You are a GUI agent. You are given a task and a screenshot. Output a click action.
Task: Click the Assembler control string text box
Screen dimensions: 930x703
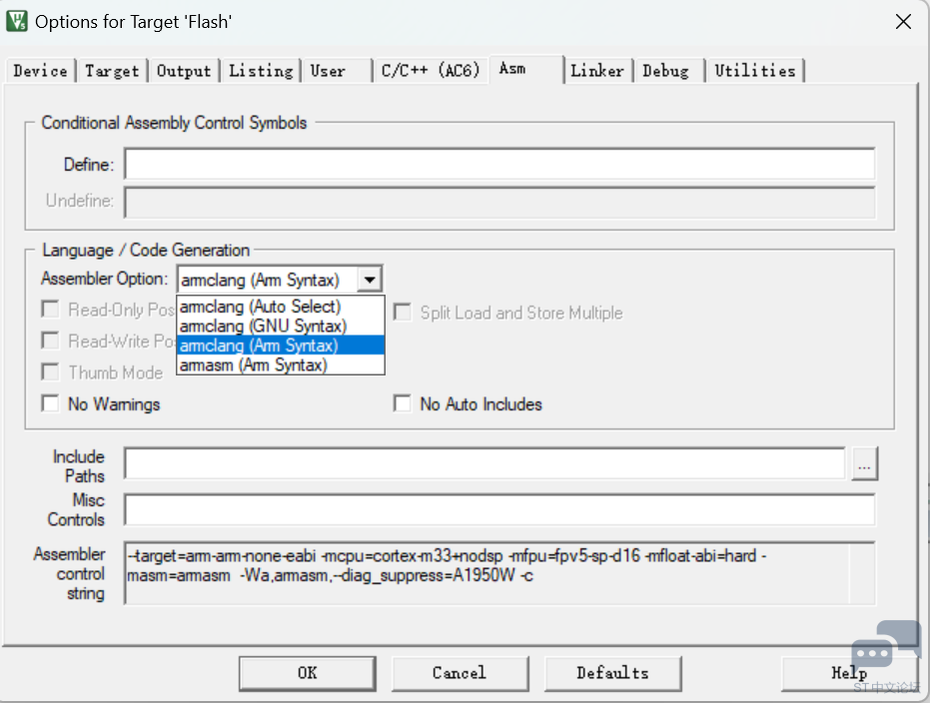click(499, 572)
